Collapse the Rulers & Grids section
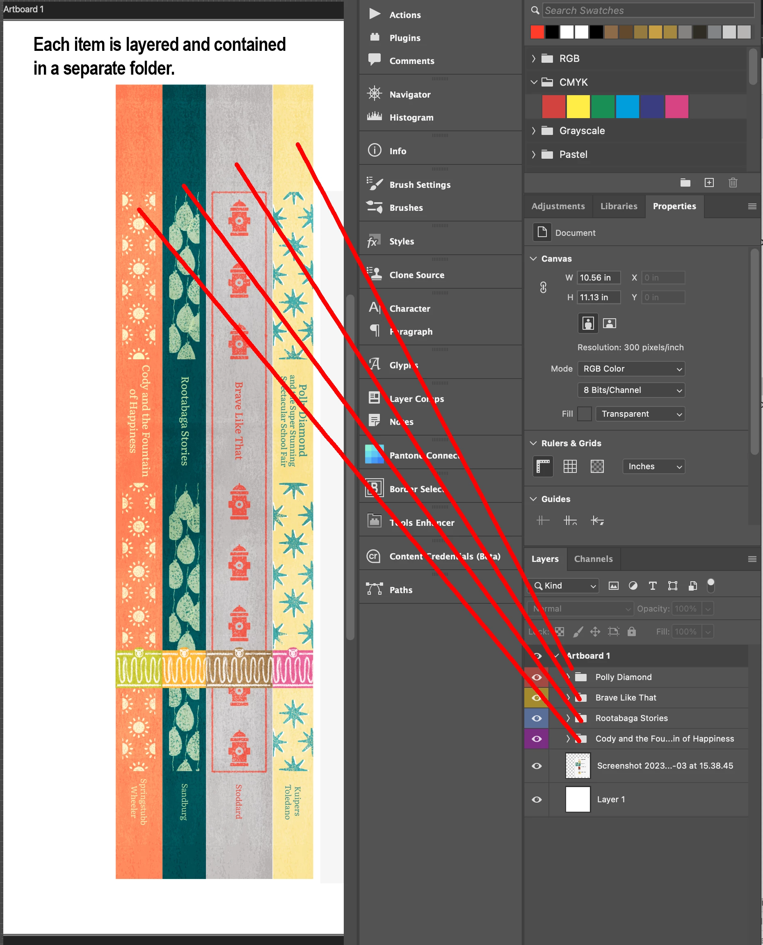763x945 pixels. [x=534, y=443]
